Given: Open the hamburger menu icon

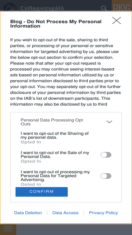Looking at the screenshot, I should point(8,229).
